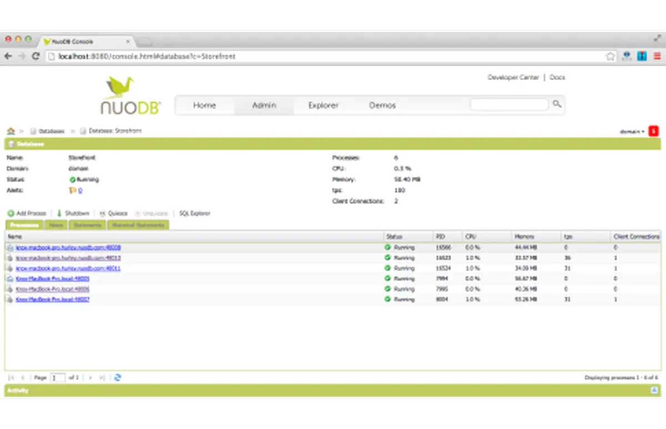Switch to the Processes tab
The height and width of the screenshot is (429, 666).
tap(24, 225)
